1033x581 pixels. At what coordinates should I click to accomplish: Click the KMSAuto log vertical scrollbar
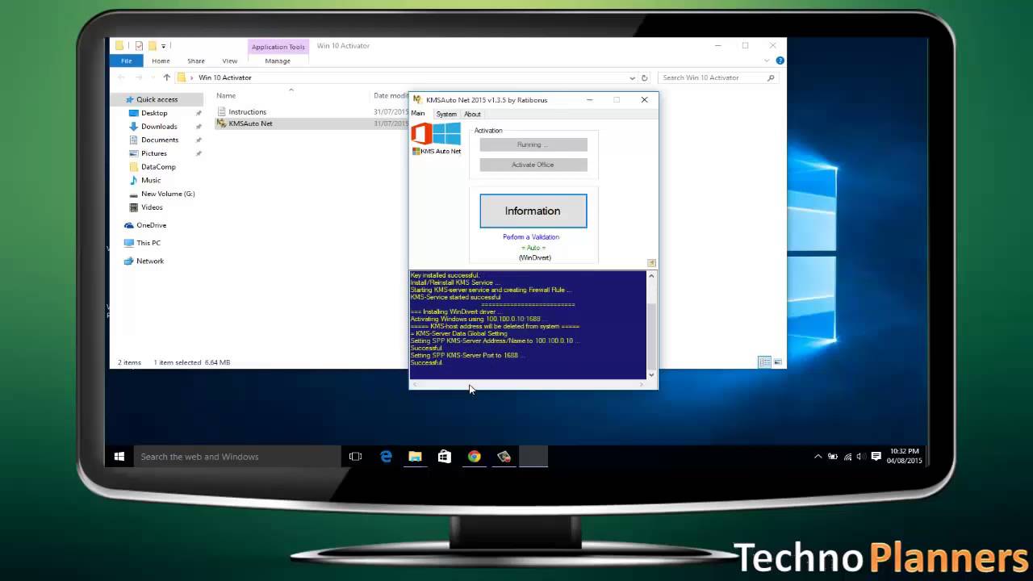coord(651,325)
